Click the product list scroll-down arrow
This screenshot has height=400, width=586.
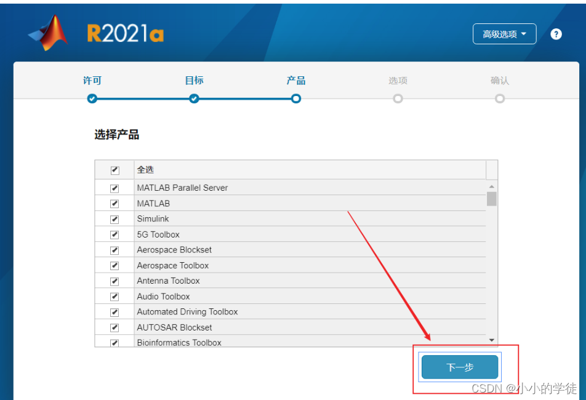pos(491,340)
